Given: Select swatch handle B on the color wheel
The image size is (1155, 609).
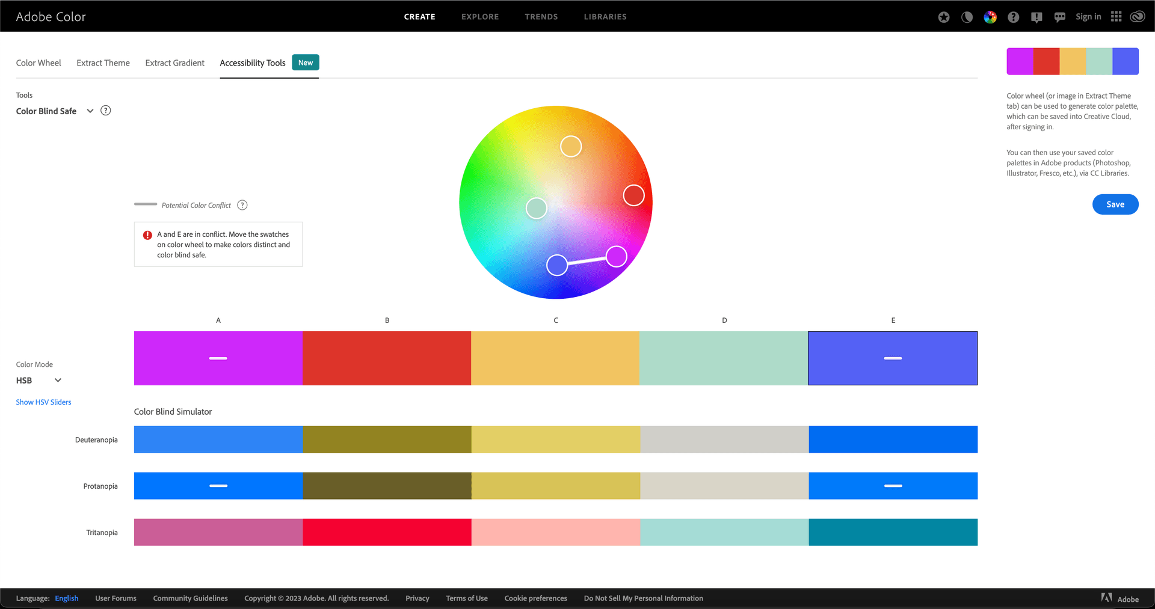Looking at the screenshot, I should pos(633,195).
